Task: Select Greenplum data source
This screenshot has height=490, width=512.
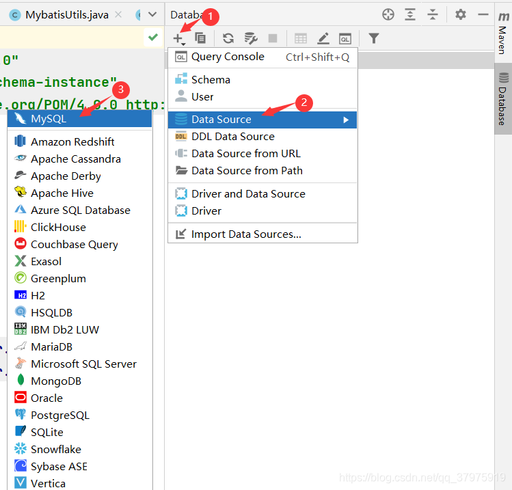Action: click(x=80, y=279)
